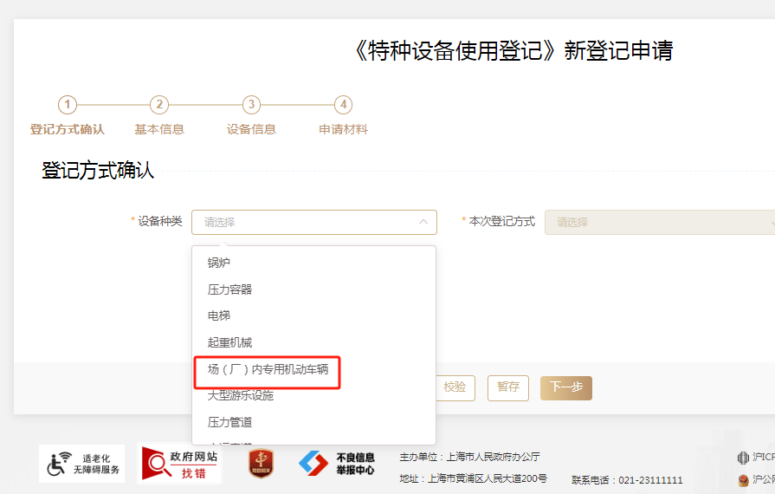The height and width of the screenshot is (494, 775).
Task: Open the 不良信息举报中心 icon
Action: click(337, 464)
